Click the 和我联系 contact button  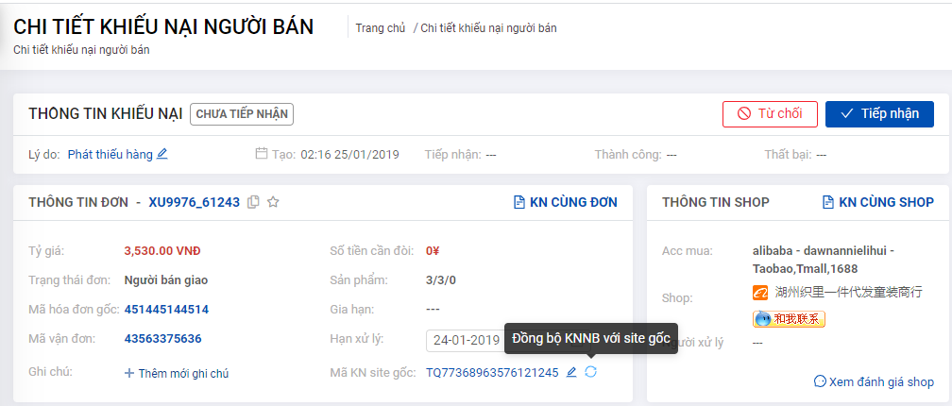pos(789,318)
